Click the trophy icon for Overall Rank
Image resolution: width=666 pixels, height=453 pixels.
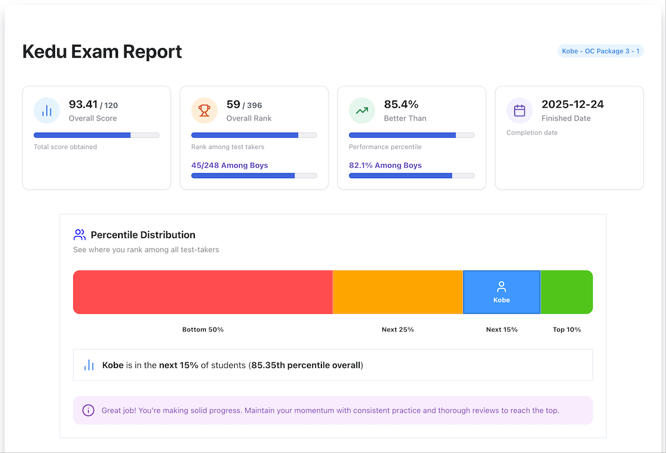click(x=204, y=110)
